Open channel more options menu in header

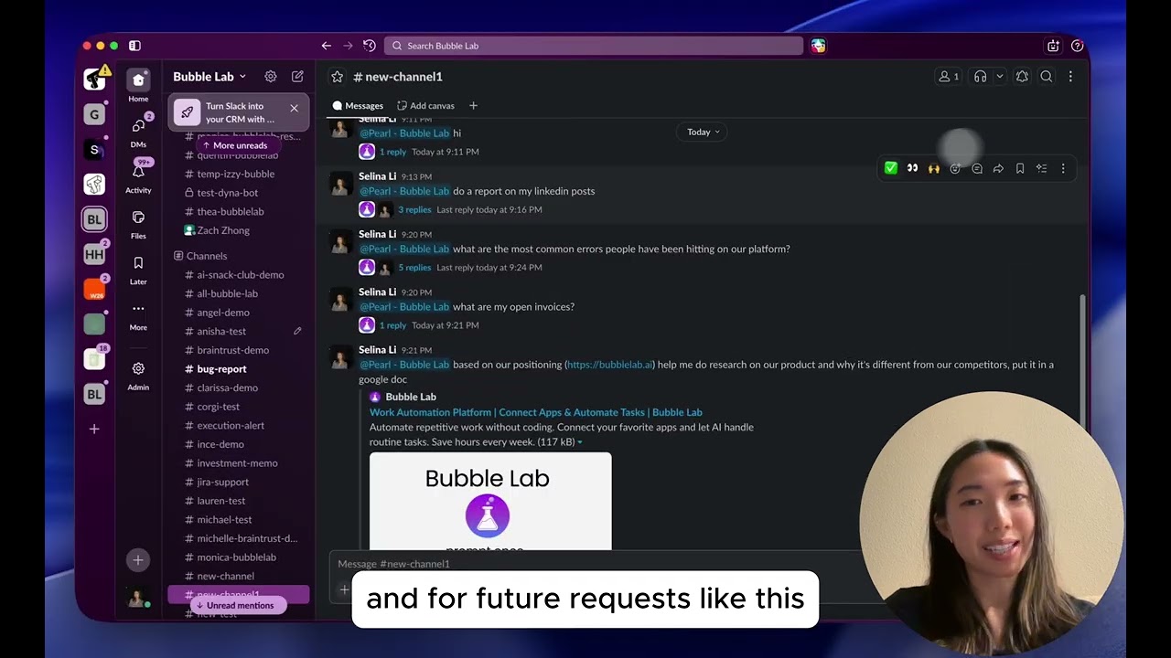[1070, 77]
